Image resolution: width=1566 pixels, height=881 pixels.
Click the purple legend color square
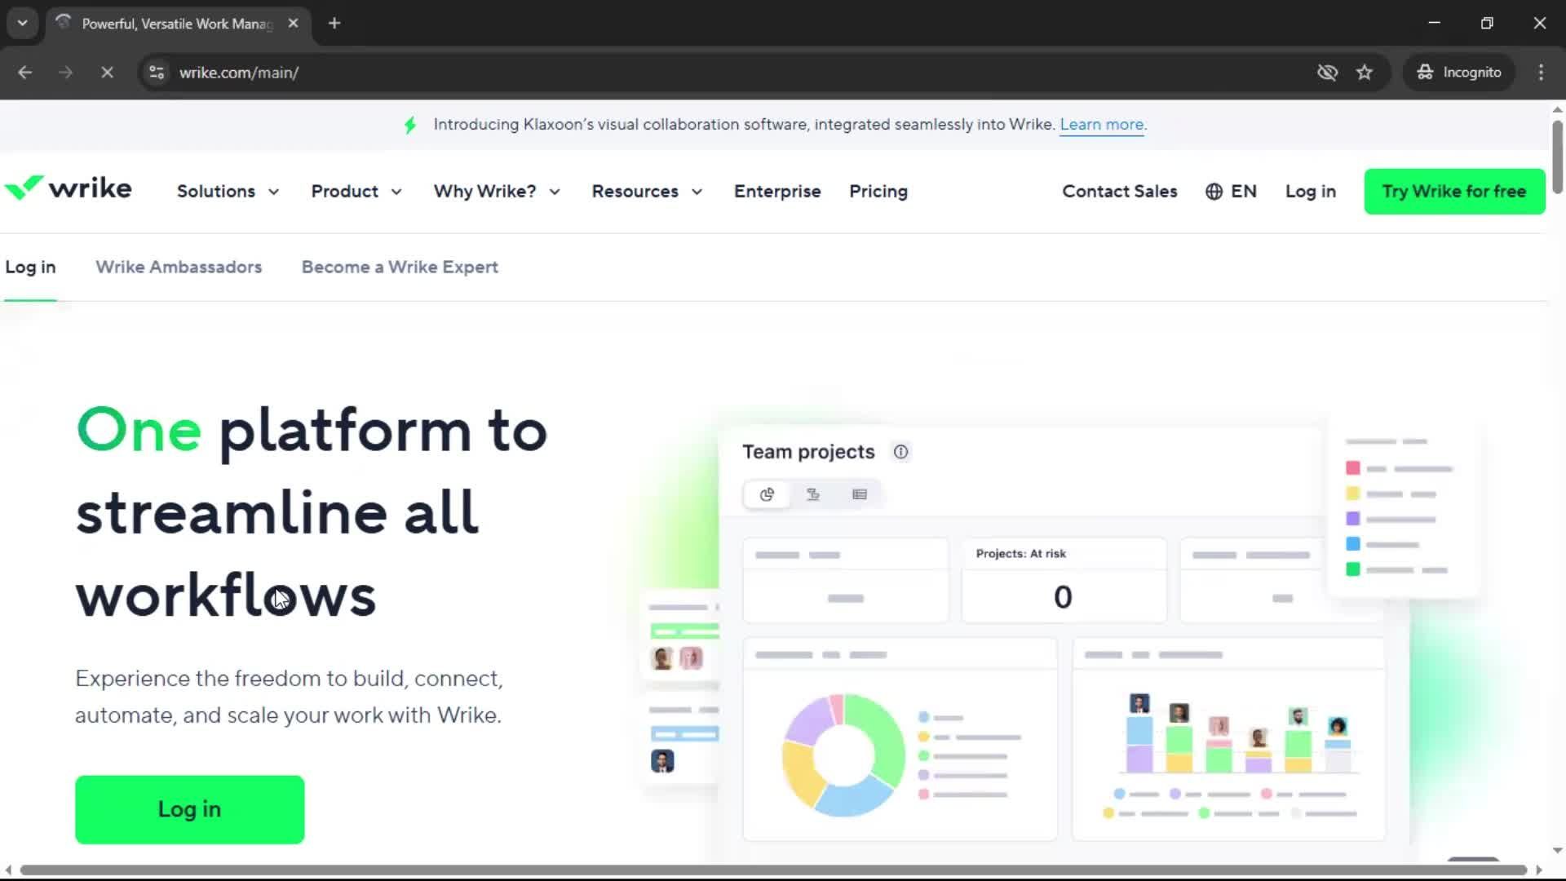(1353, 519)
